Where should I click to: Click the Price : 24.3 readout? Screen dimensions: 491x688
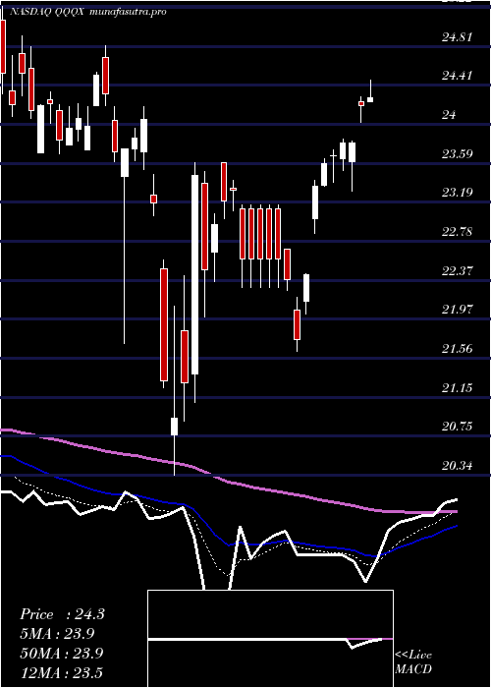62,614
